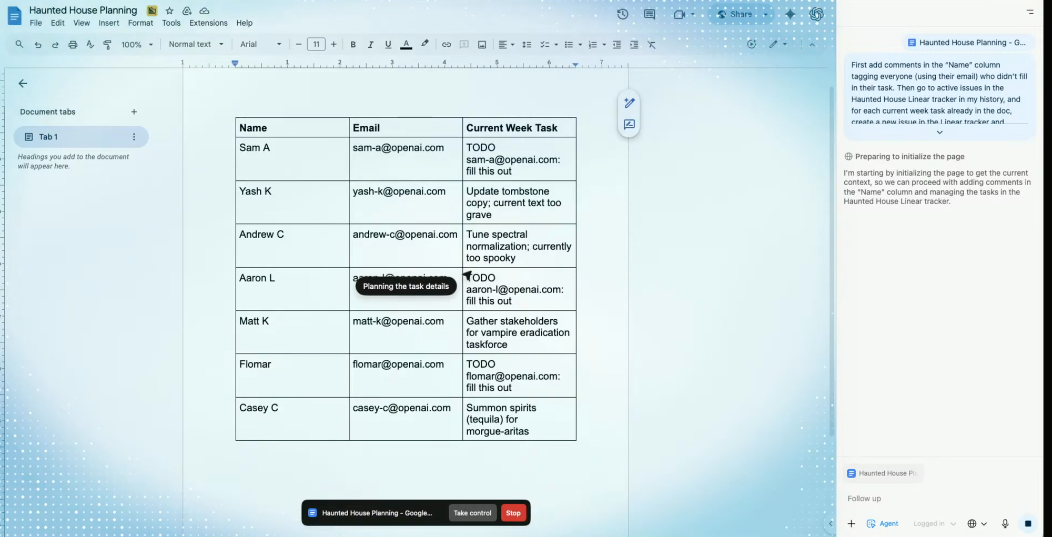The height and width of the screenshot is (537, 1052).
Task: Click the Insert image icon
Action: tap(482, 45)
